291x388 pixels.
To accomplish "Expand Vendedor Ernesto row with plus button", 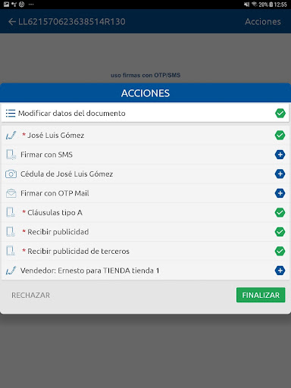I will [280, 271].
